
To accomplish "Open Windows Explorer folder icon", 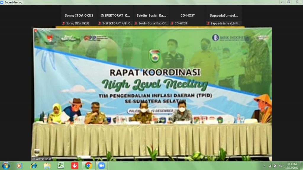I will (47, 166).
